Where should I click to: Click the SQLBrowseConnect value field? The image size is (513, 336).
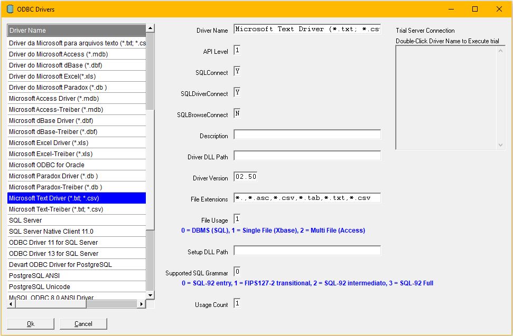(237, 113)
